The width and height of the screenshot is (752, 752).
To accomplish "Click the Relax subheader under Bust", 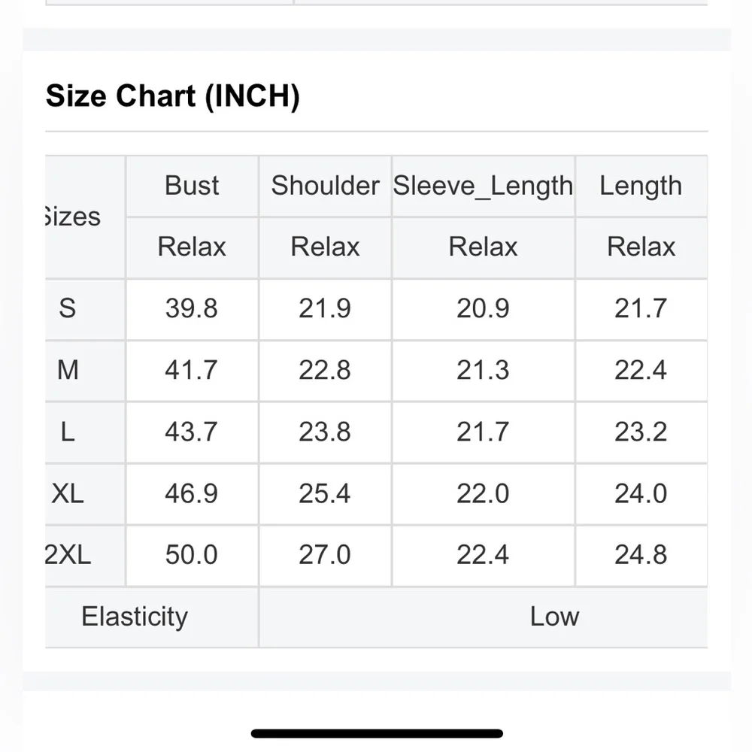I will pos(192,247).
